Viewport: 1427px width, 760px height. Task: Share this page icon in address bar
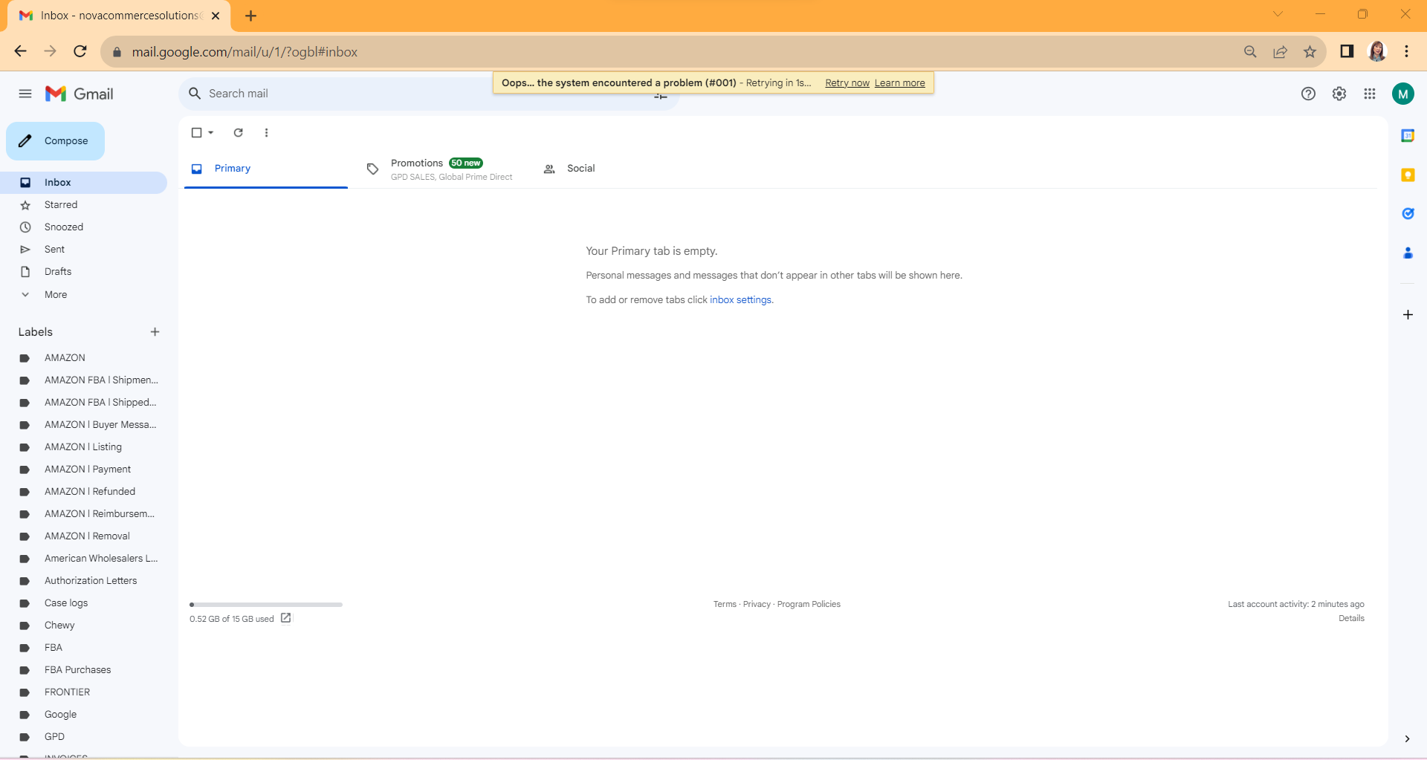pos(1280,51)
